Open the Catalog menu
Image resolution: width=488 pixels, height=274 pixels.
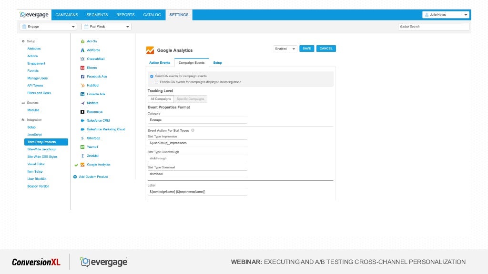pos(152,15)
